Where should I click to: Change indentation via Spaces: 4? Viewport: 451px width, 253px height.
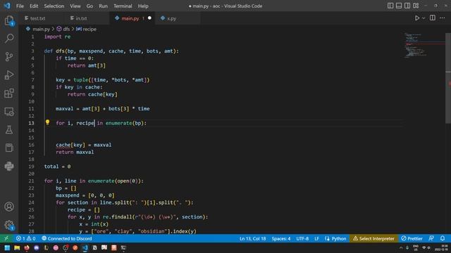[281, 238]
